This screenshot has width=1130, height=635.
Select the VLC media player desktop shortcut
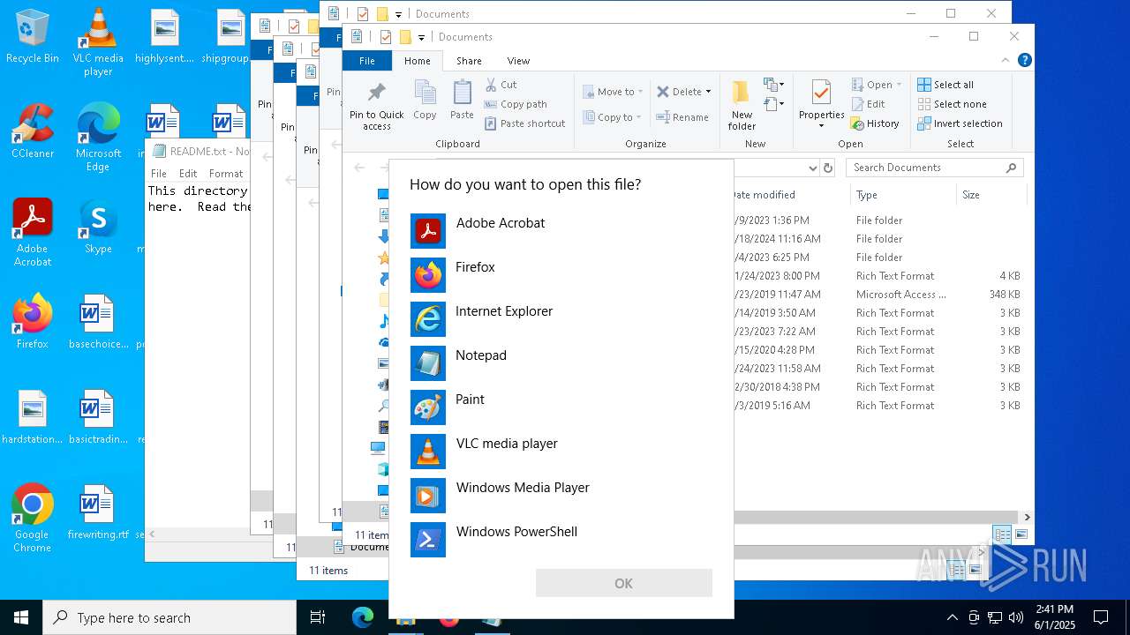pyautogui.click(x=98, y=42)
